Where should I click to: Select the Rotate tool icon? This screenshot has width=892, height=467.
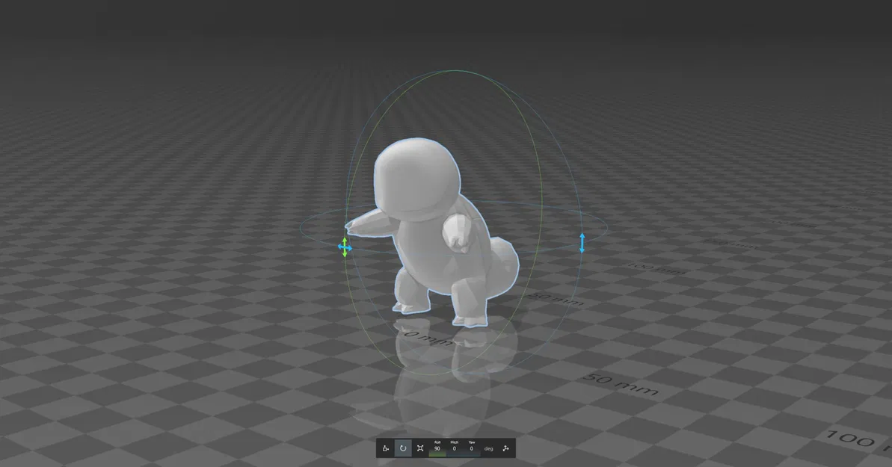403,448
